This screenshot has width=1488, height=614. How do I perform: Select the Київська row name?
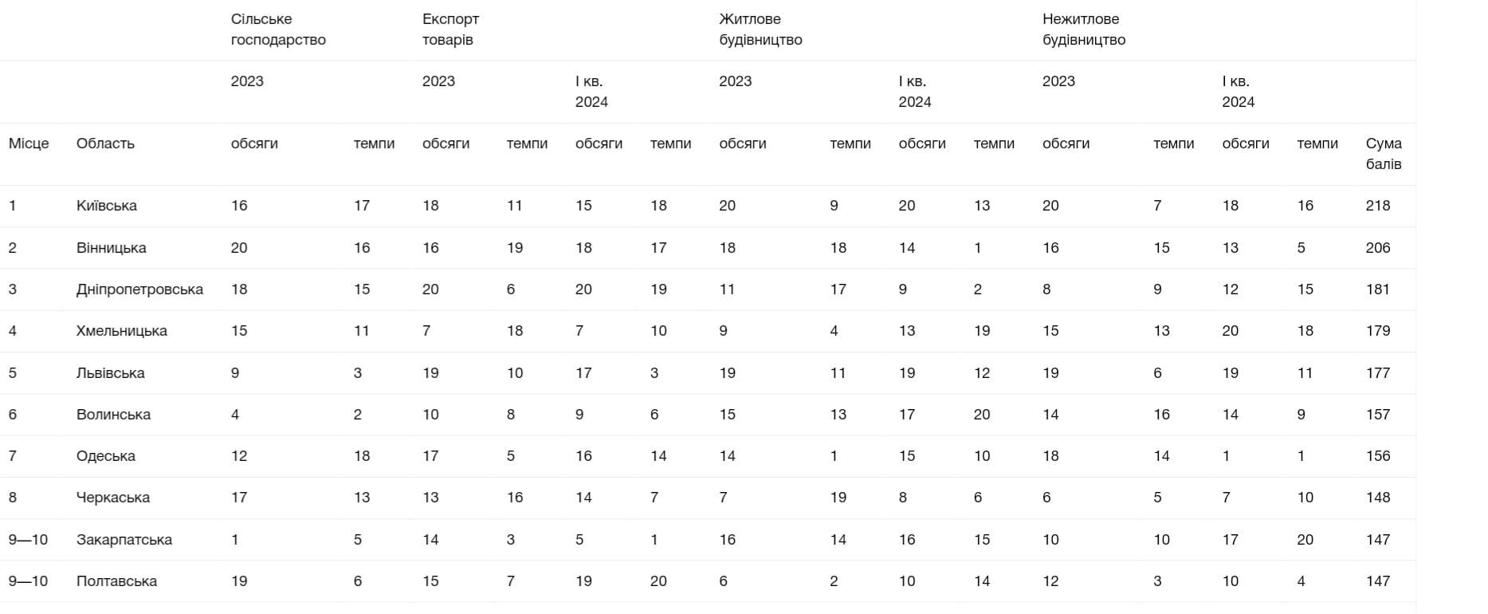(107, 206)
